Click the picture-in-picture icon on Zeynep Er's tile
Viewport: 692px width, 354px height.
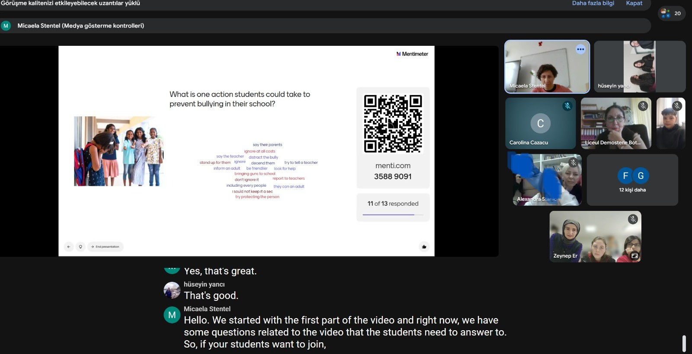click(x=634, y=256)
